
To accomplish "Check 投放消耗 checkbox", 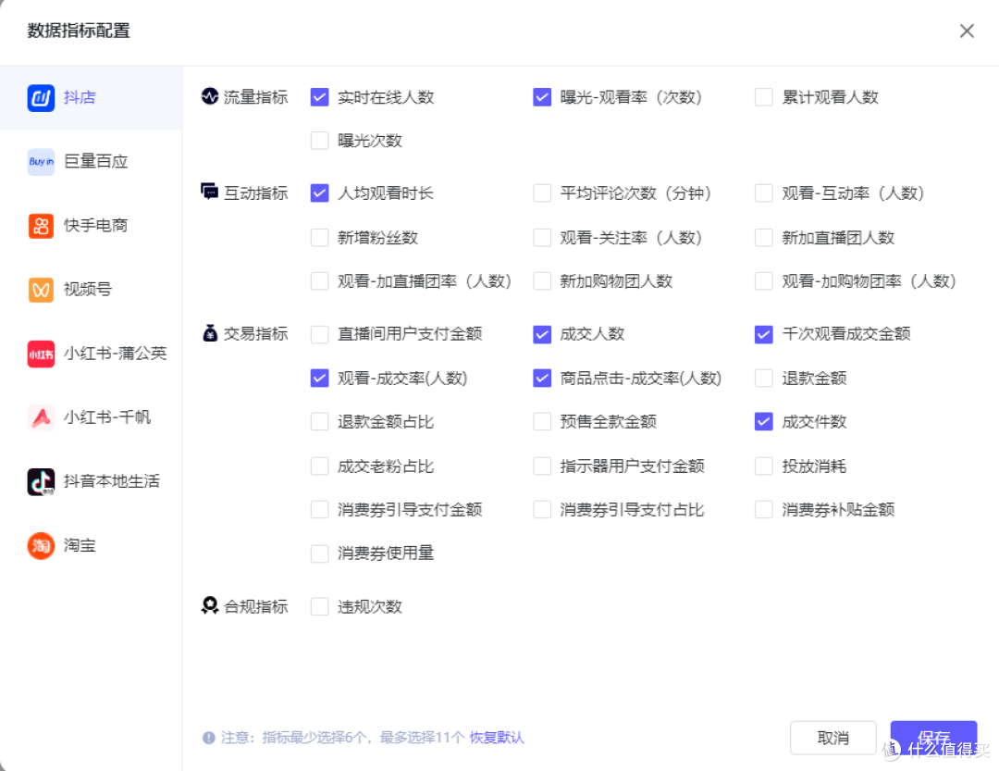I will pos(764,466).
